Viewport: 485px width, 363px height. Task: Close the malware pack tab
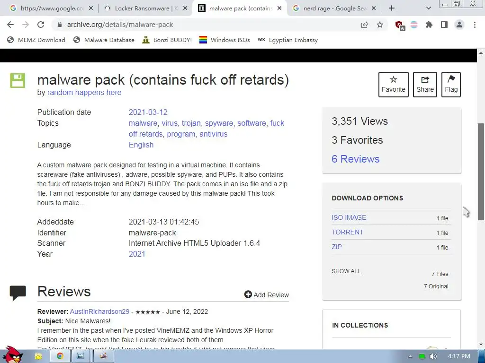click(x=279, y=9)
